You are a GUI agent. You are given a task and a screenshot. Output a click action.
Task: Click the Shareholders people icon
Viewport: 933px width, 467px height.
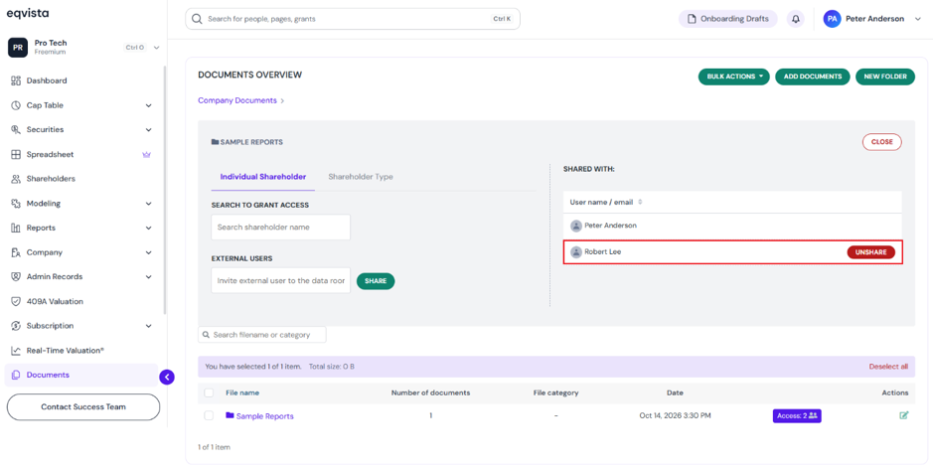tap(16, 179)
